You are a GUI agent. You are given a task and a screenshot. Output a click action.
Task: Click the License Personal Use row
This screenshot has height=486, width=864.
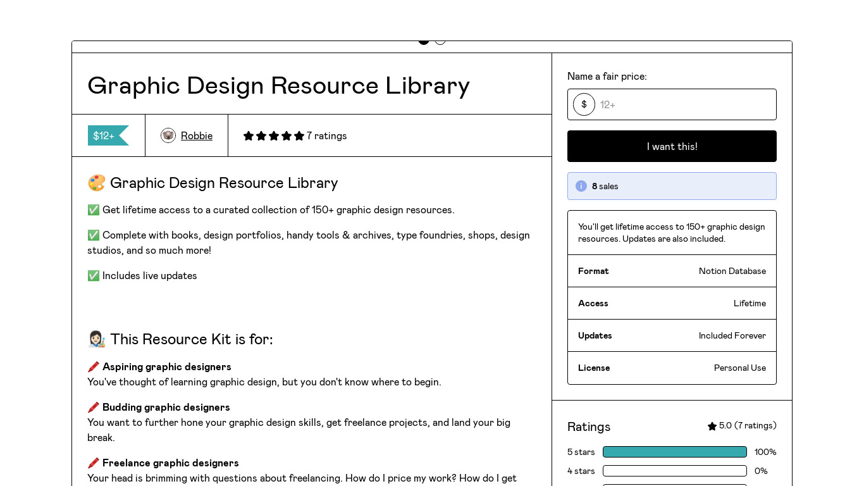672,368
